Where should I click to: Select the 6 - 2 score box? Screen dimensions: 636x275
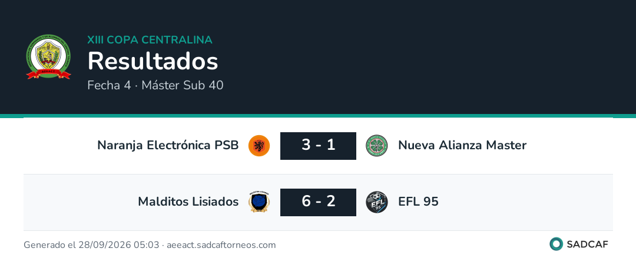coord(319,202)
